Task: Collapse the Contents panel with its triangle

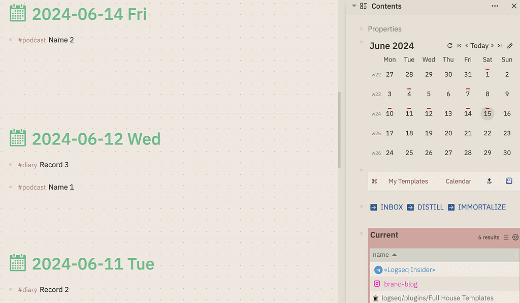Action: pos(353,6)
